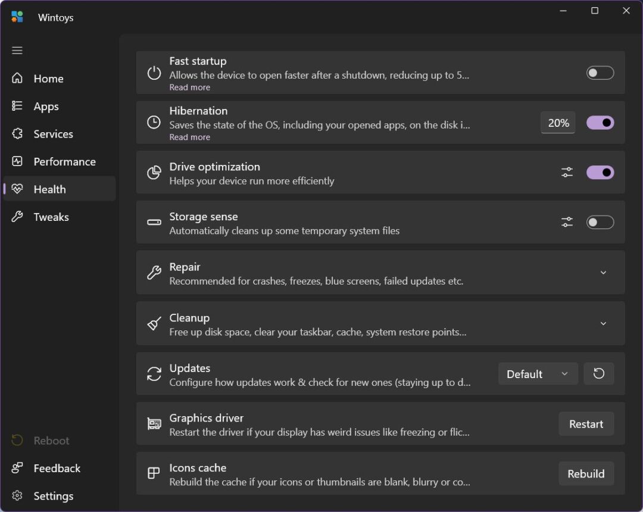This screenshot has height=512, width=643.
Task: Click the Reboot circular arrow icon
Action: click(17, 441)
